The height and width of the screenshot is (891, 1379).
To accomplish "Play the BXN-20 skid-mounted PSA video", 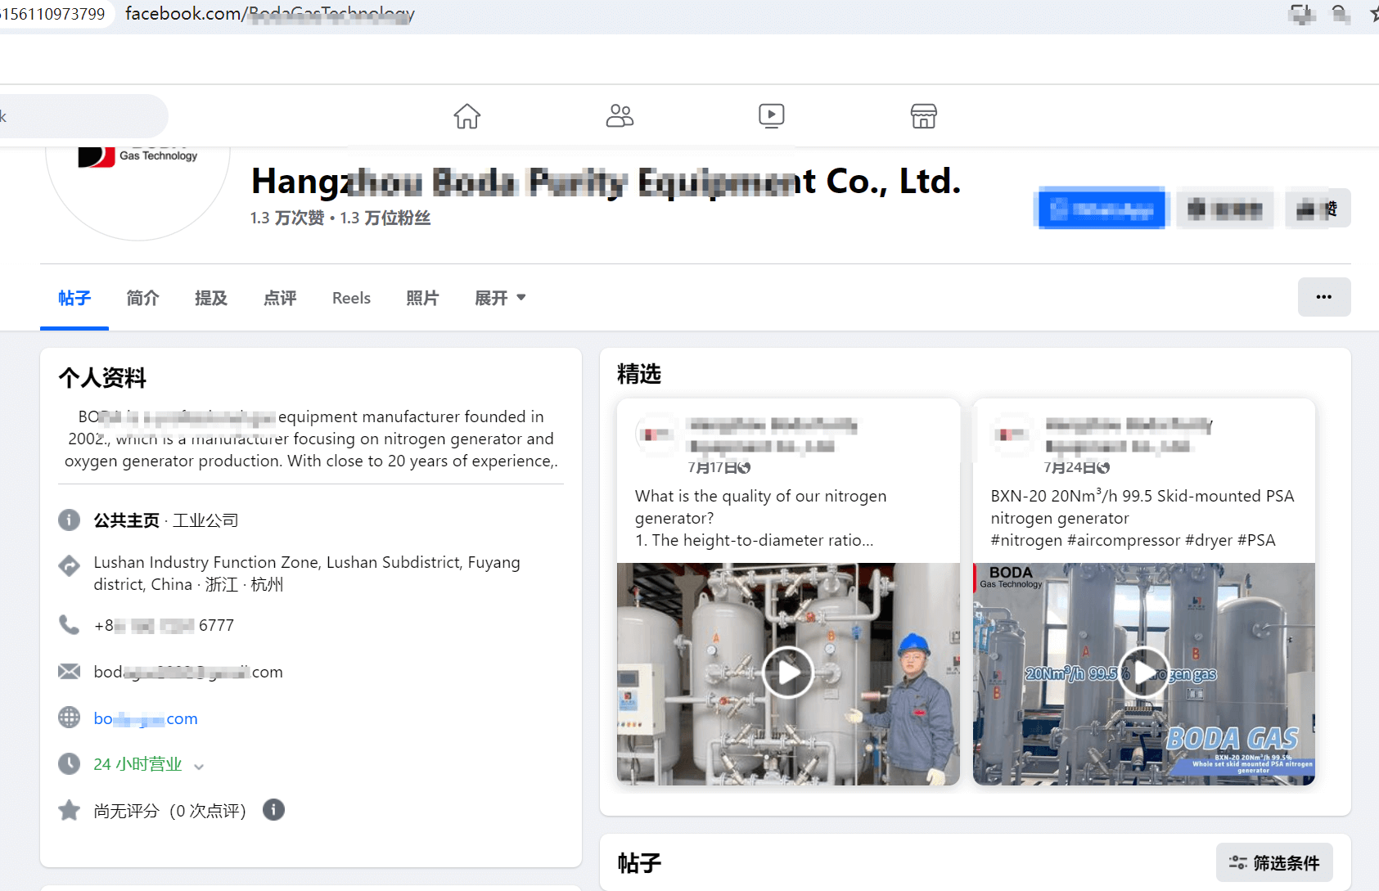I will point(1143,673).
